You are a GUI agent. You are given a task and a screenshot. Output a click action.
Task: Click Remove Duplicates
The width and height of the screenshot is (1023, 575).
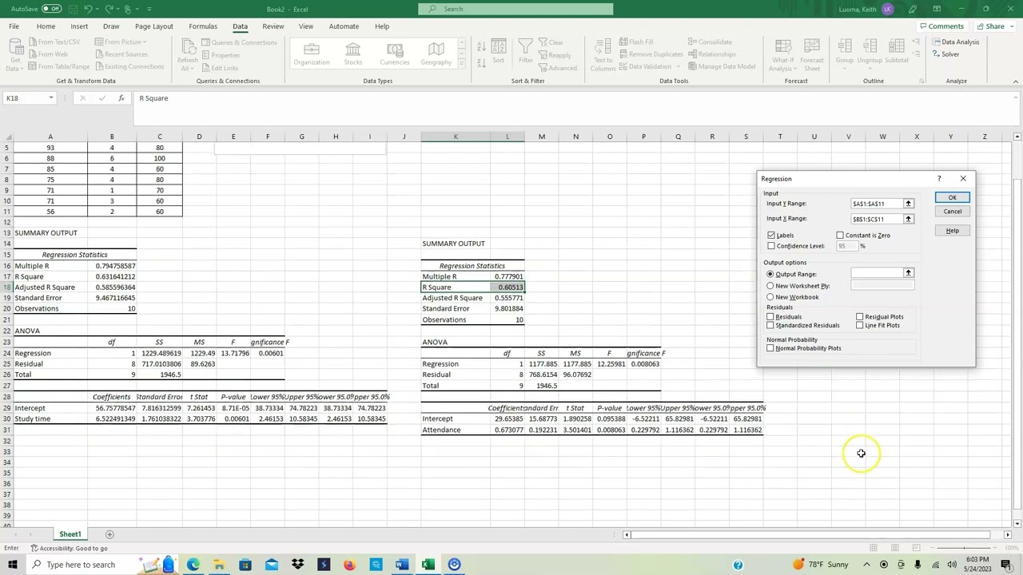[651, 54]
